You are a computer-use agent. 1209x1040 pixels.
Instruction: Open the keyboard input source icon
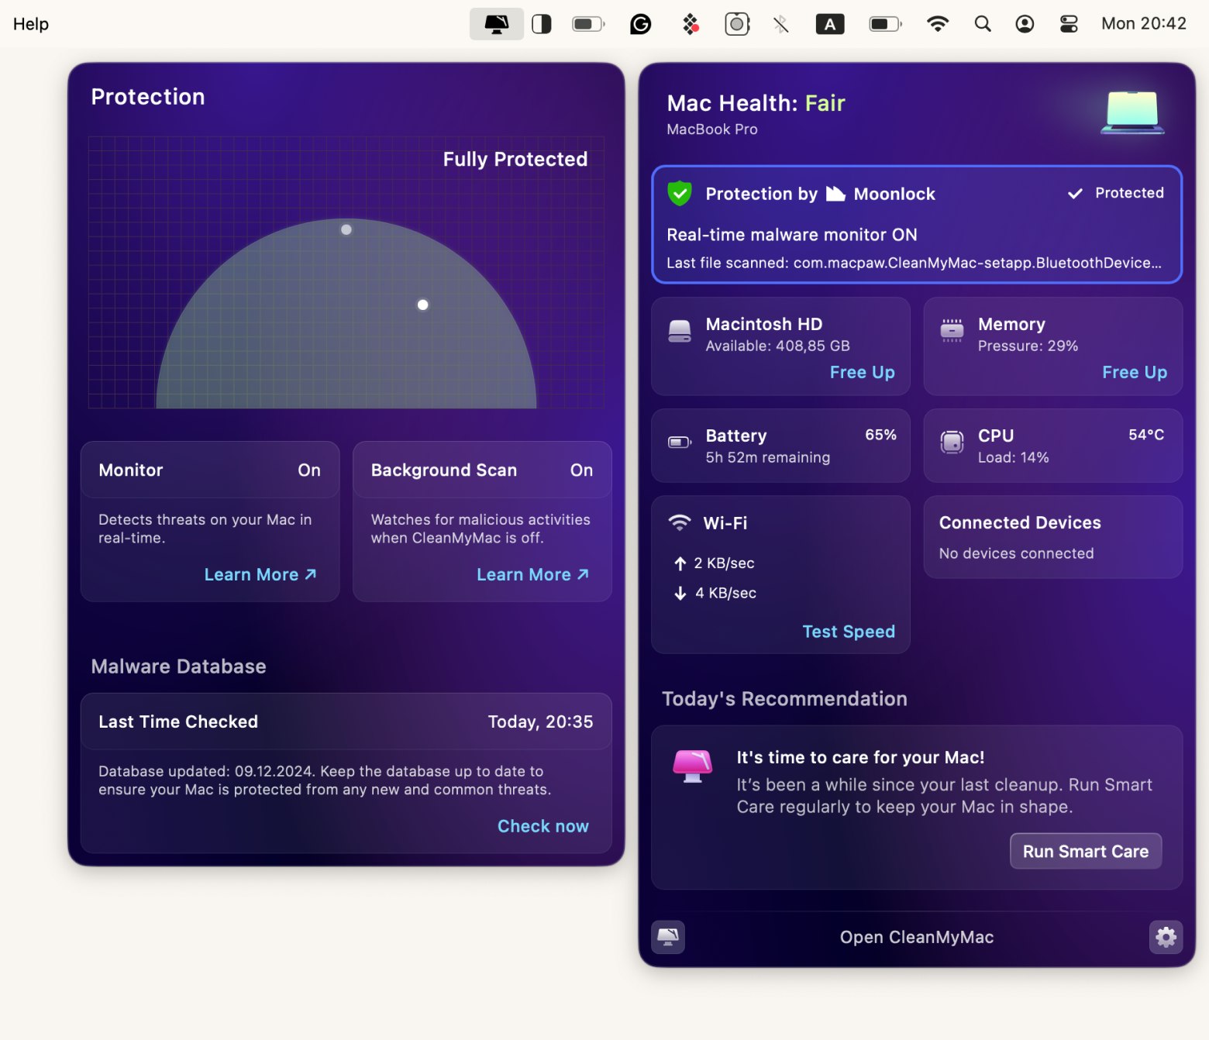pyautogui.click(x=830, y=24)
